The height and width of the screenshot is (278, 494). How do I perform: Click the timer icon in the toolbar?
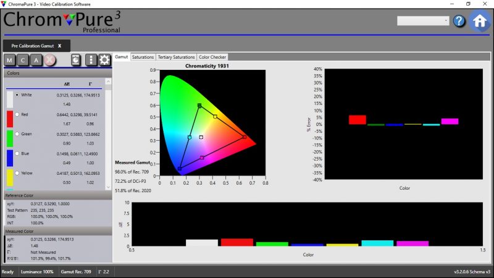75,60
